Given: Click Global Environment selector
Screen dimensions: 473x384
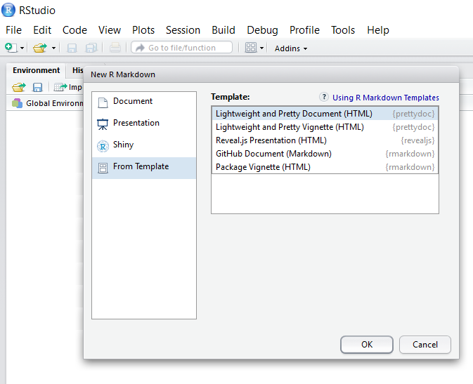Looking at the screenshot, I should coord(48,103).
